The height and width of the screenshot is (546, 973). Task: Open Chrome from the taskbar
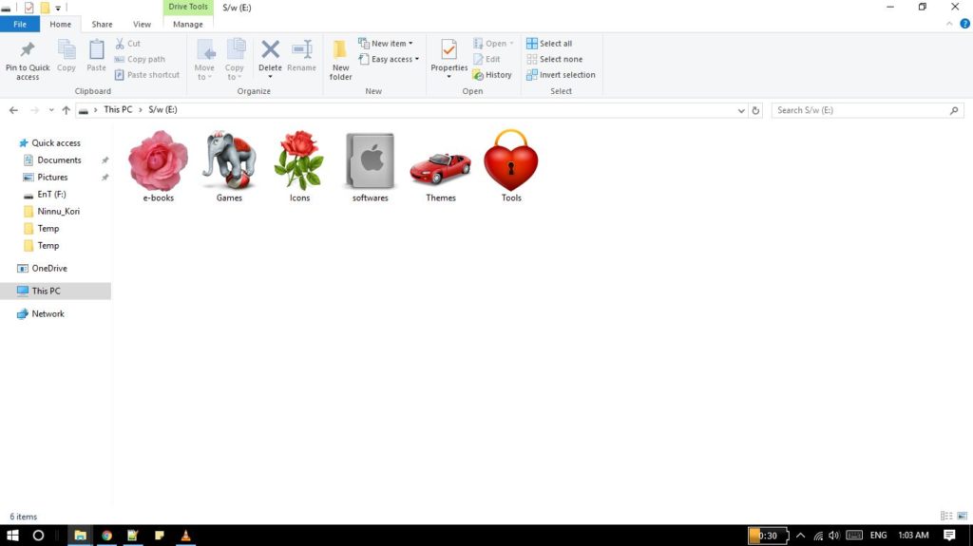[x=106, y=535]
